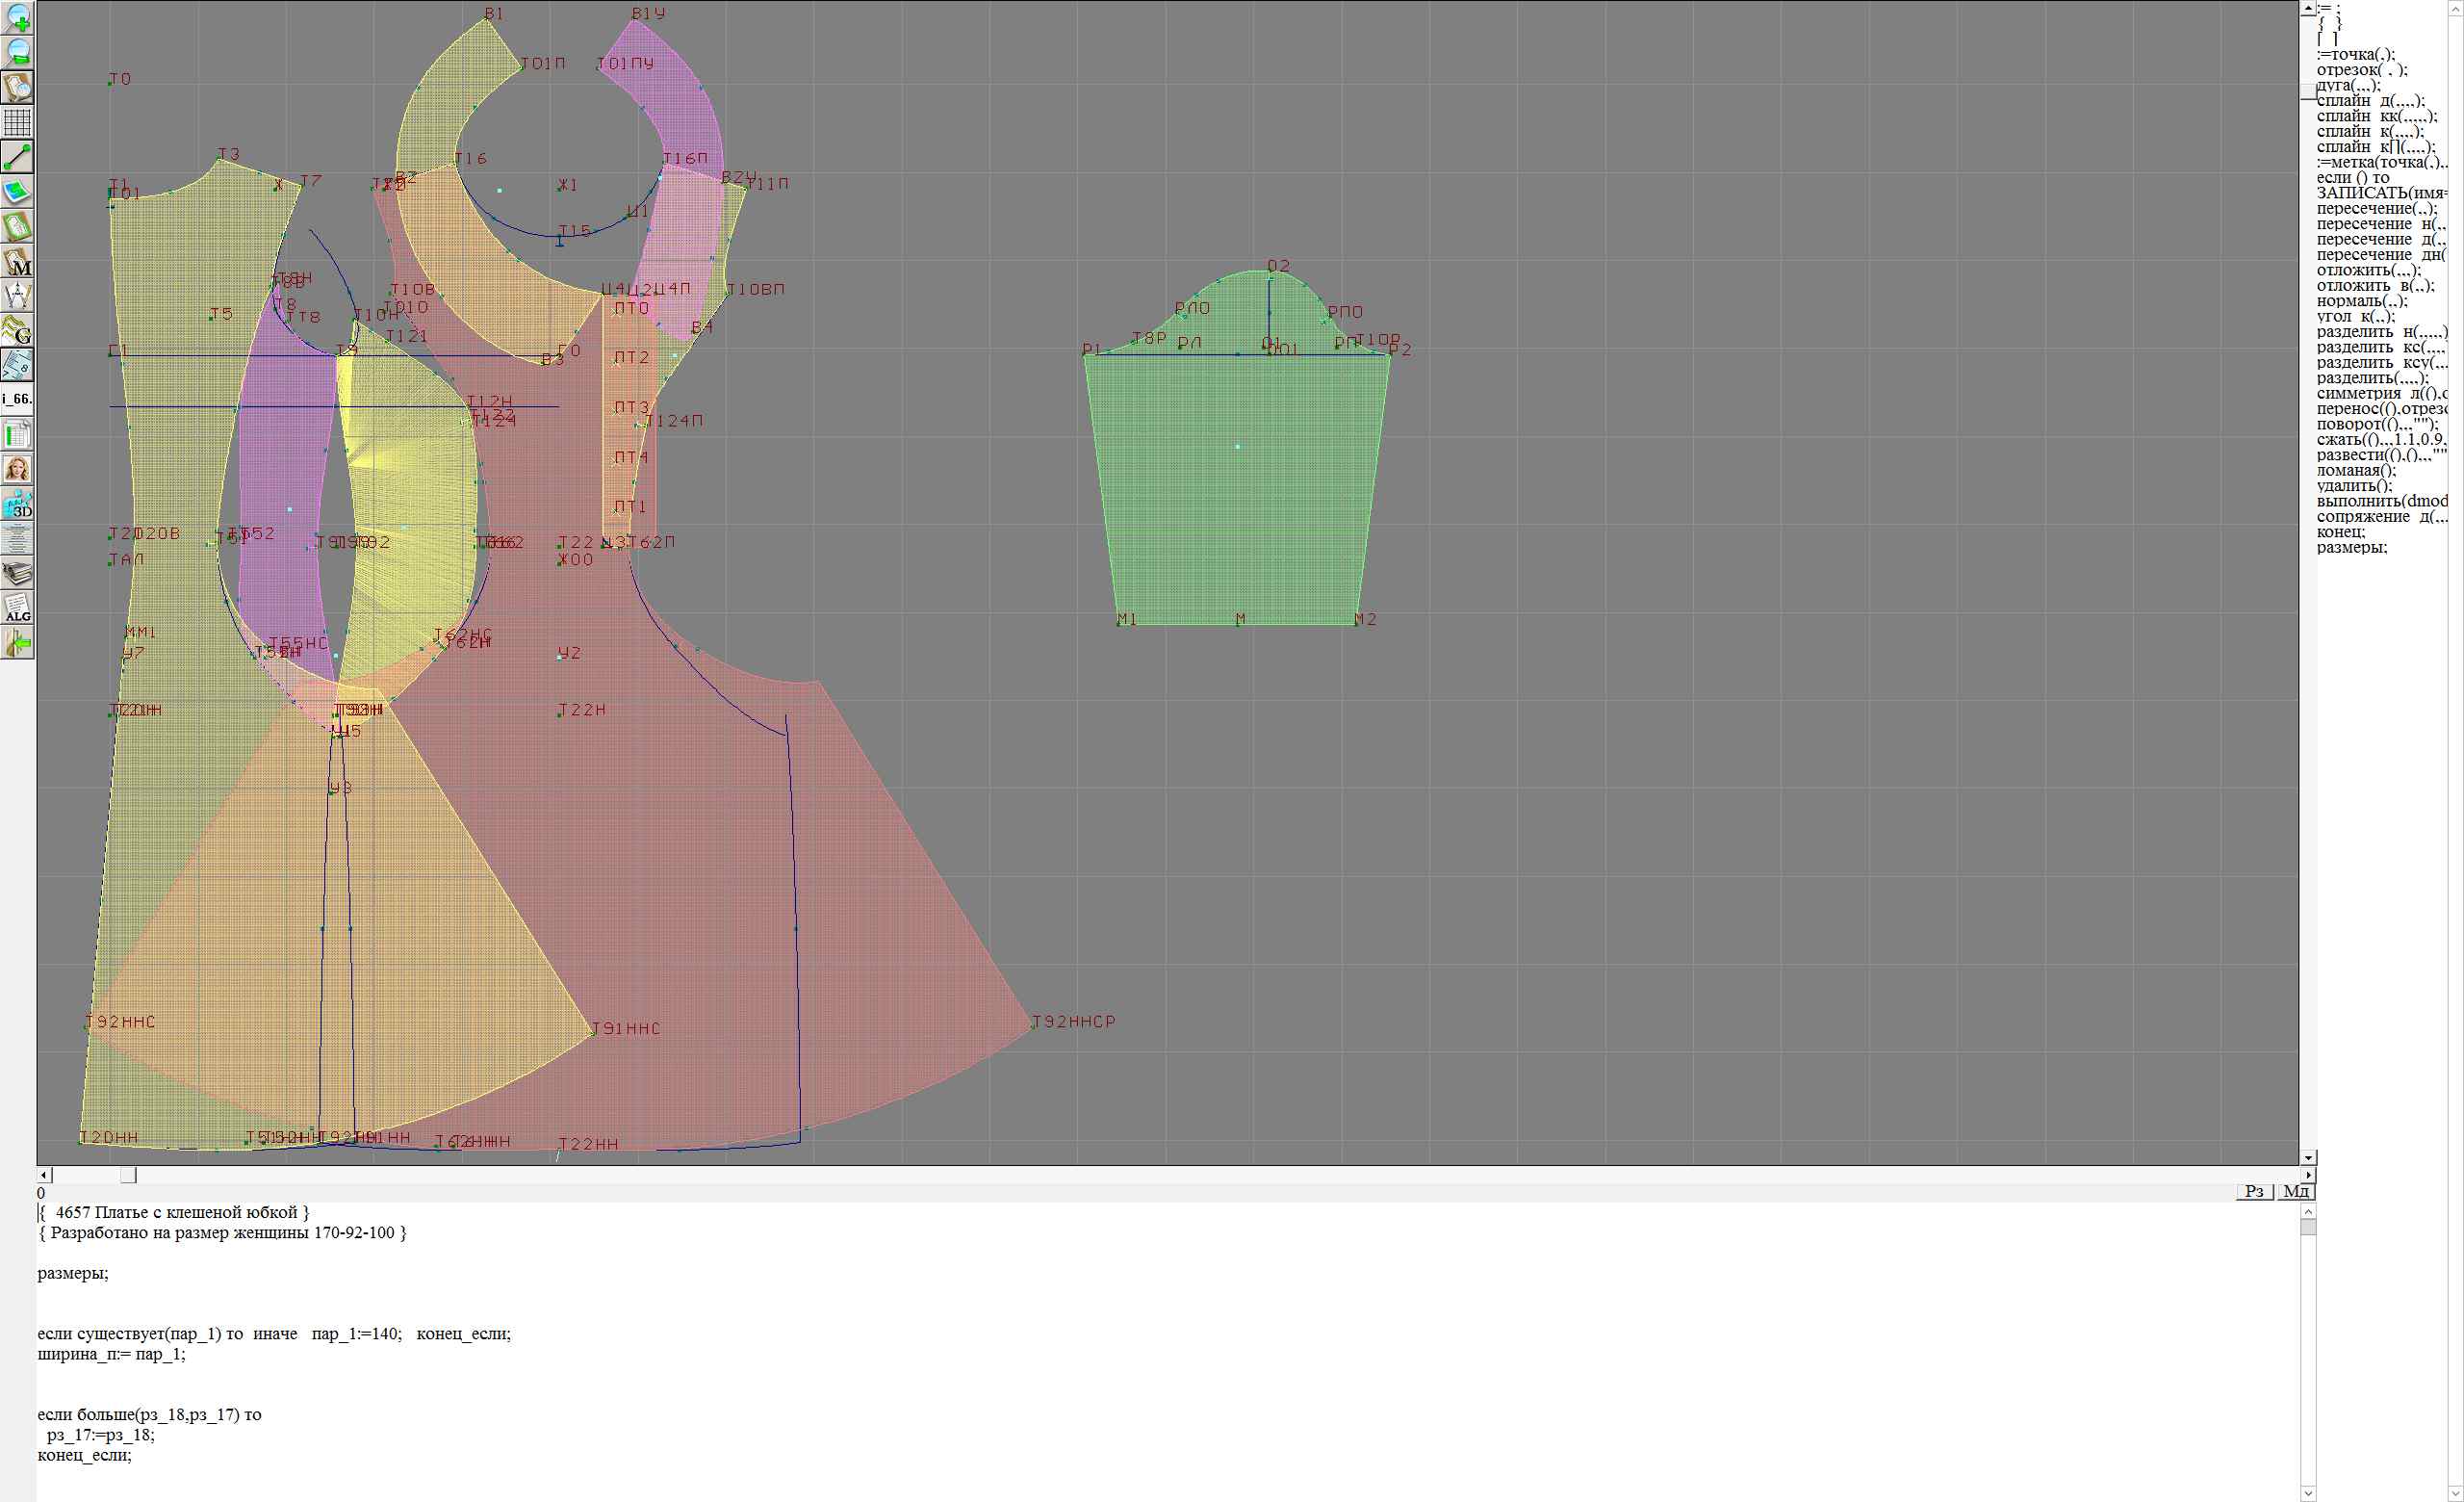Screen dimensions: 2464x1502
Task: Click the i_66 toolbar button
Action: [18, 399]
